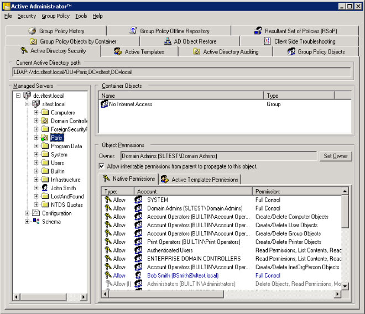This screenshot has height=314, width=365.
Task: Open the File menu
Action: click(x=8, y=16)
